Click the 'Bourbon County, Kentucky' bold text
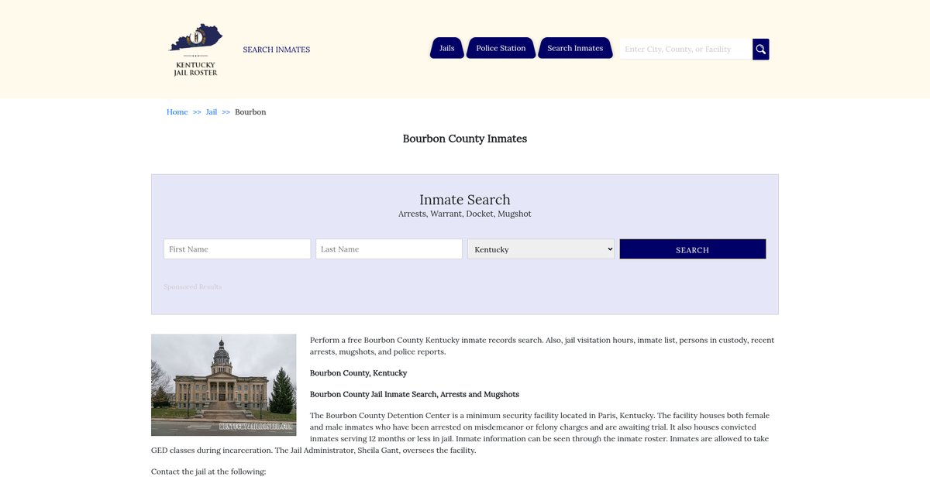Screen dimensions: 930x480 click(x=358, y=373)
